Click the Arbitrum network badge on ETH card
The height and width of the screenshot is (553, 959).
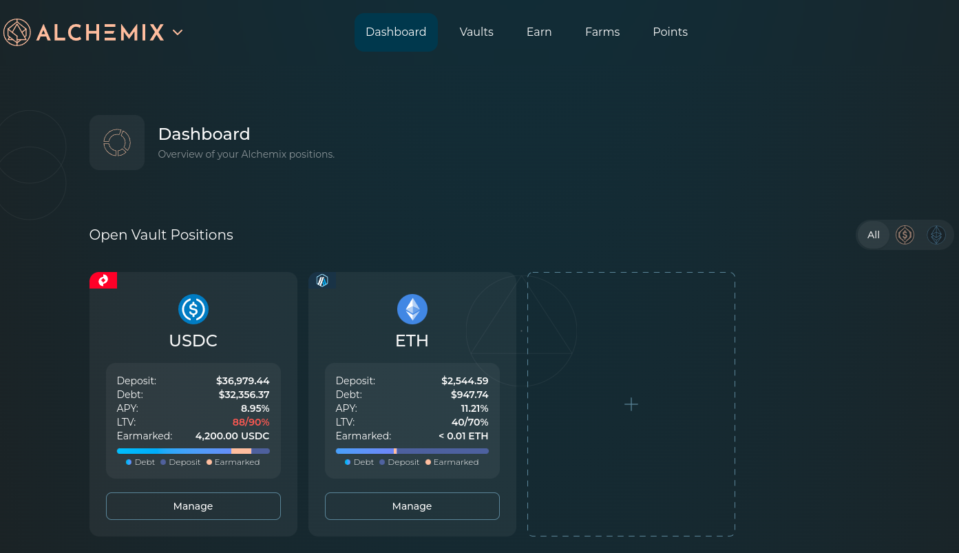point(322,280)
